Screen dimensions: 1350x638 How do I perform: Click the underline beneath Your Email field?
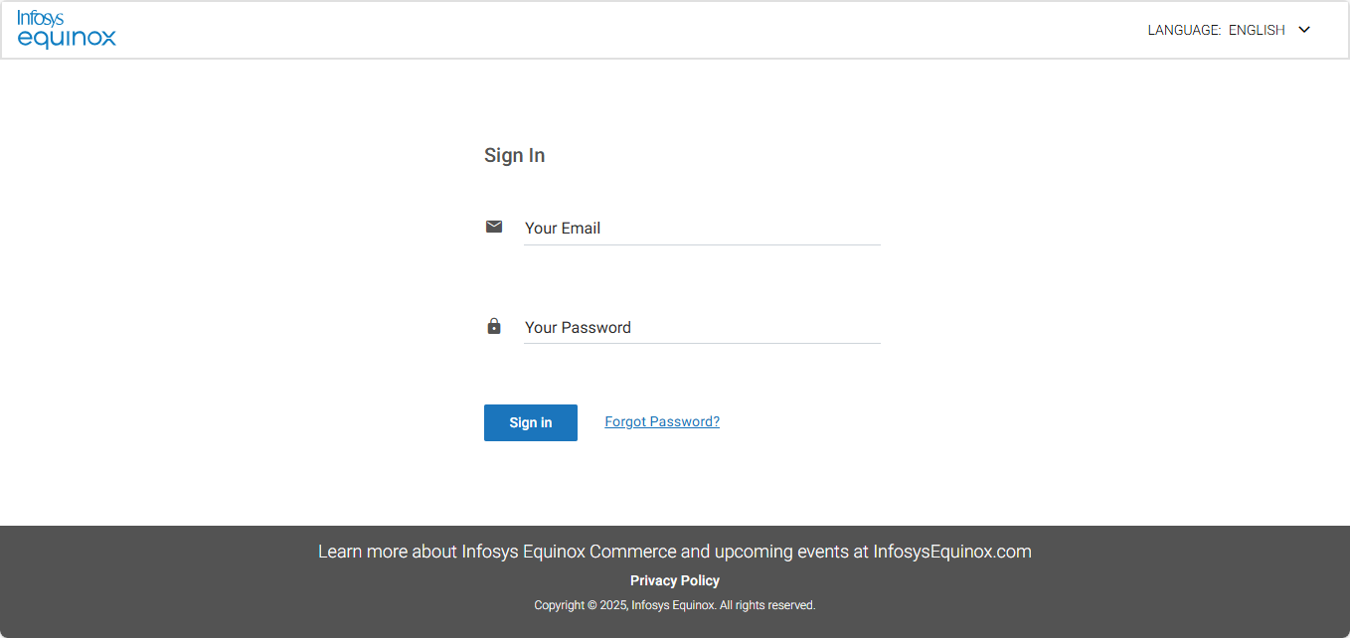(702, 244)
